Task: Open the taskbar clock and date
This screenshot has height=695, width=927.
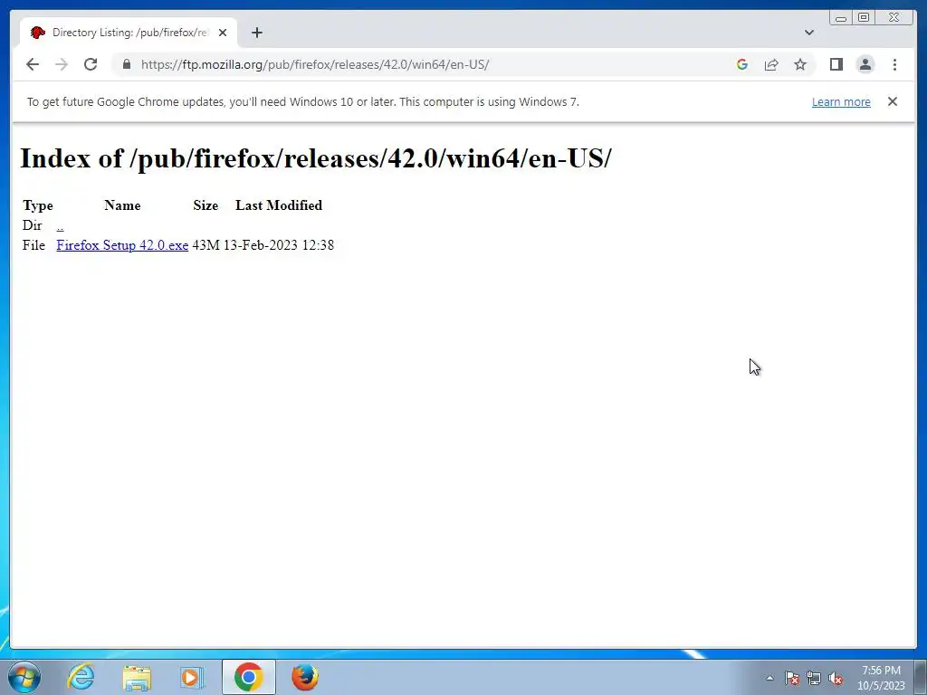Action: (x=881, y=678)
